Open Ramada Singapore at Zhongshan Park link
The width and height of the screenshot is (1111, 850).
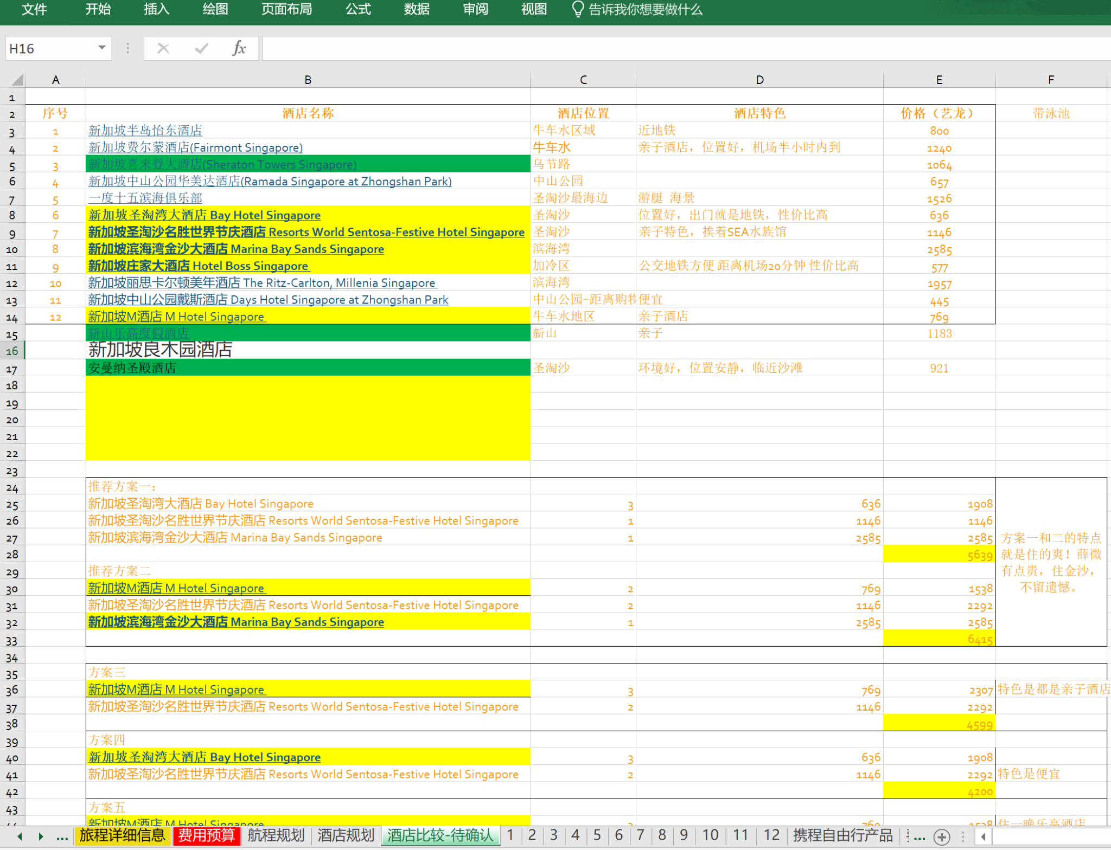tap(270, 181)
